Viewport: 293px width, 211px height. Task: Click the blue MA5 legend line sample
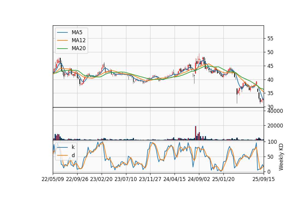(62, 32)
